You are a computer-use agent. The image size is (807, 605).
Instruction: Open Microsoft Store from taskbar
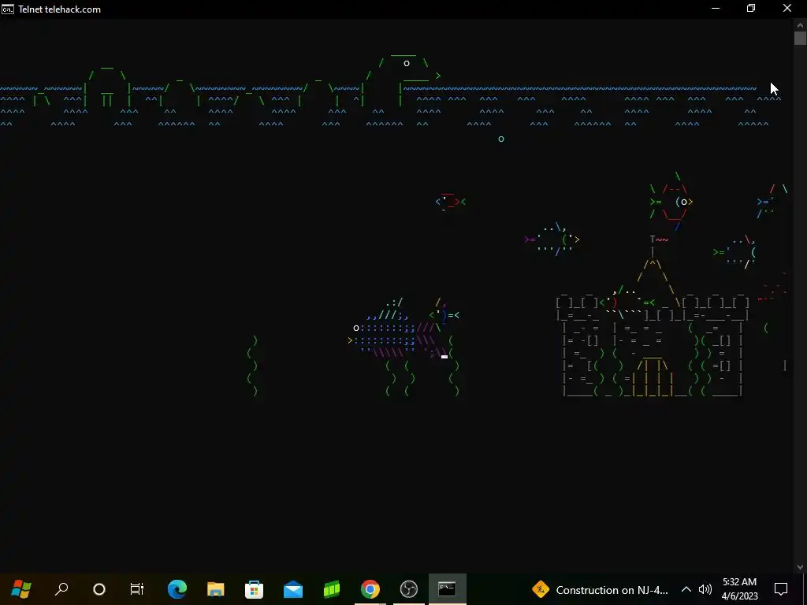tap(255, 589)
